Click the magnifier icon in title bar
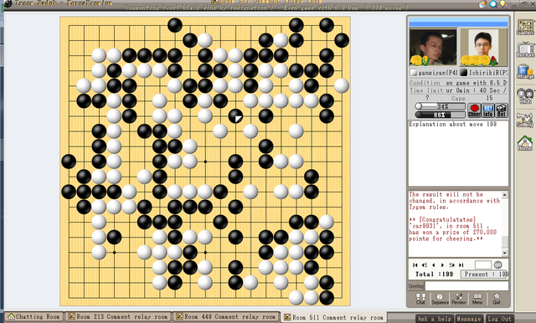 493,3
